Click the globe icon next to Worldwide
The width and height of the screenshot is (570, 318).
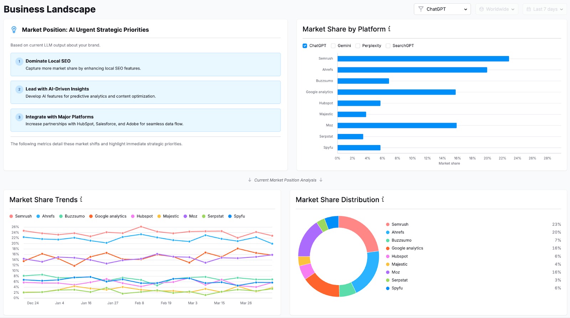click(x=482, y=9)
